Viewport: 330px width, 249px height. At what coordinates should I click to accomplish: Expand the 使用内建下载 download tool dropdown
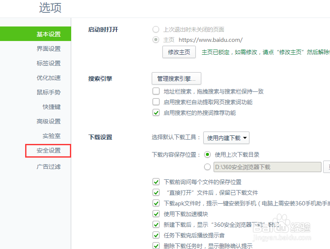[x=226, y=138]
